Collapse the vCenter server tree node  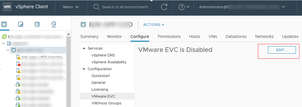(0, 36)
